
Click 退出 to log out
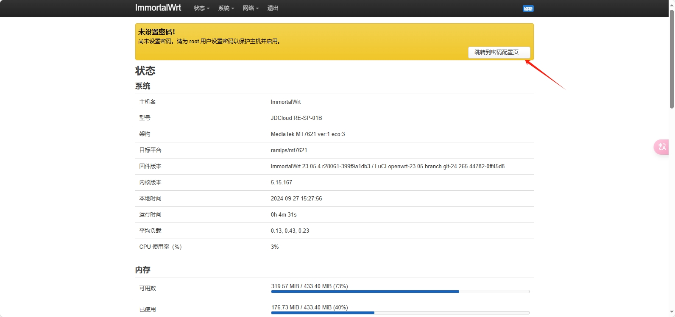(x=273, y=8)
